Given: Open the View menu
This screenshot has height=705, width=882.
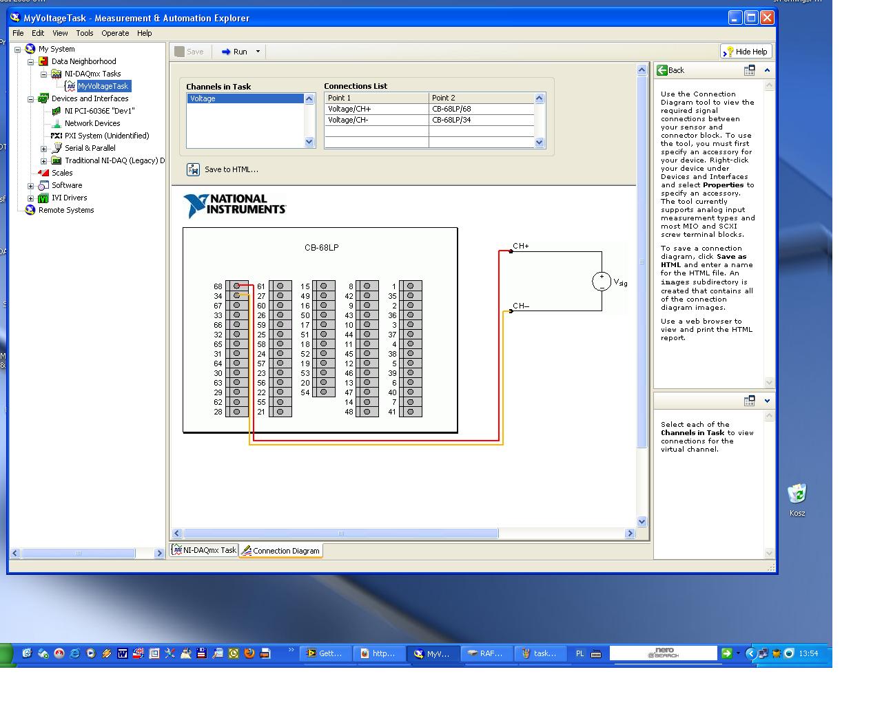Looking at the screenshot, I should [60, 33].
